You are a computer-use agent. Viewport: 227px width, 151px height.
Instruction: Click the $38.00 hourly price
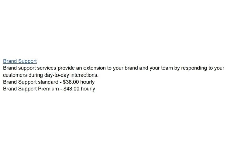coord(79,82)
